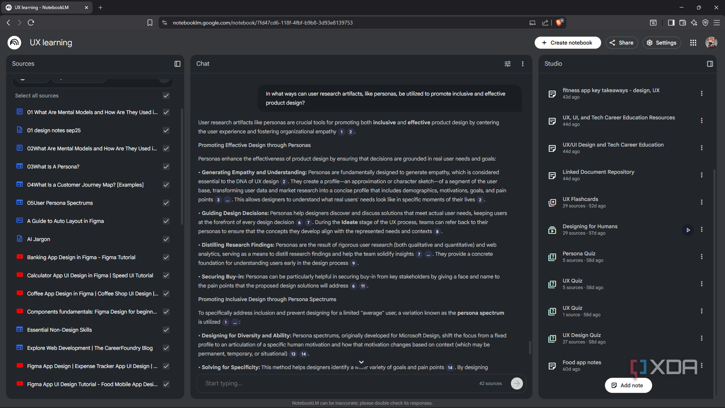The height and width of the screenshot is (408, 725).
Task: Open options for fitness app key takeaways note
Action: [702, 93]
